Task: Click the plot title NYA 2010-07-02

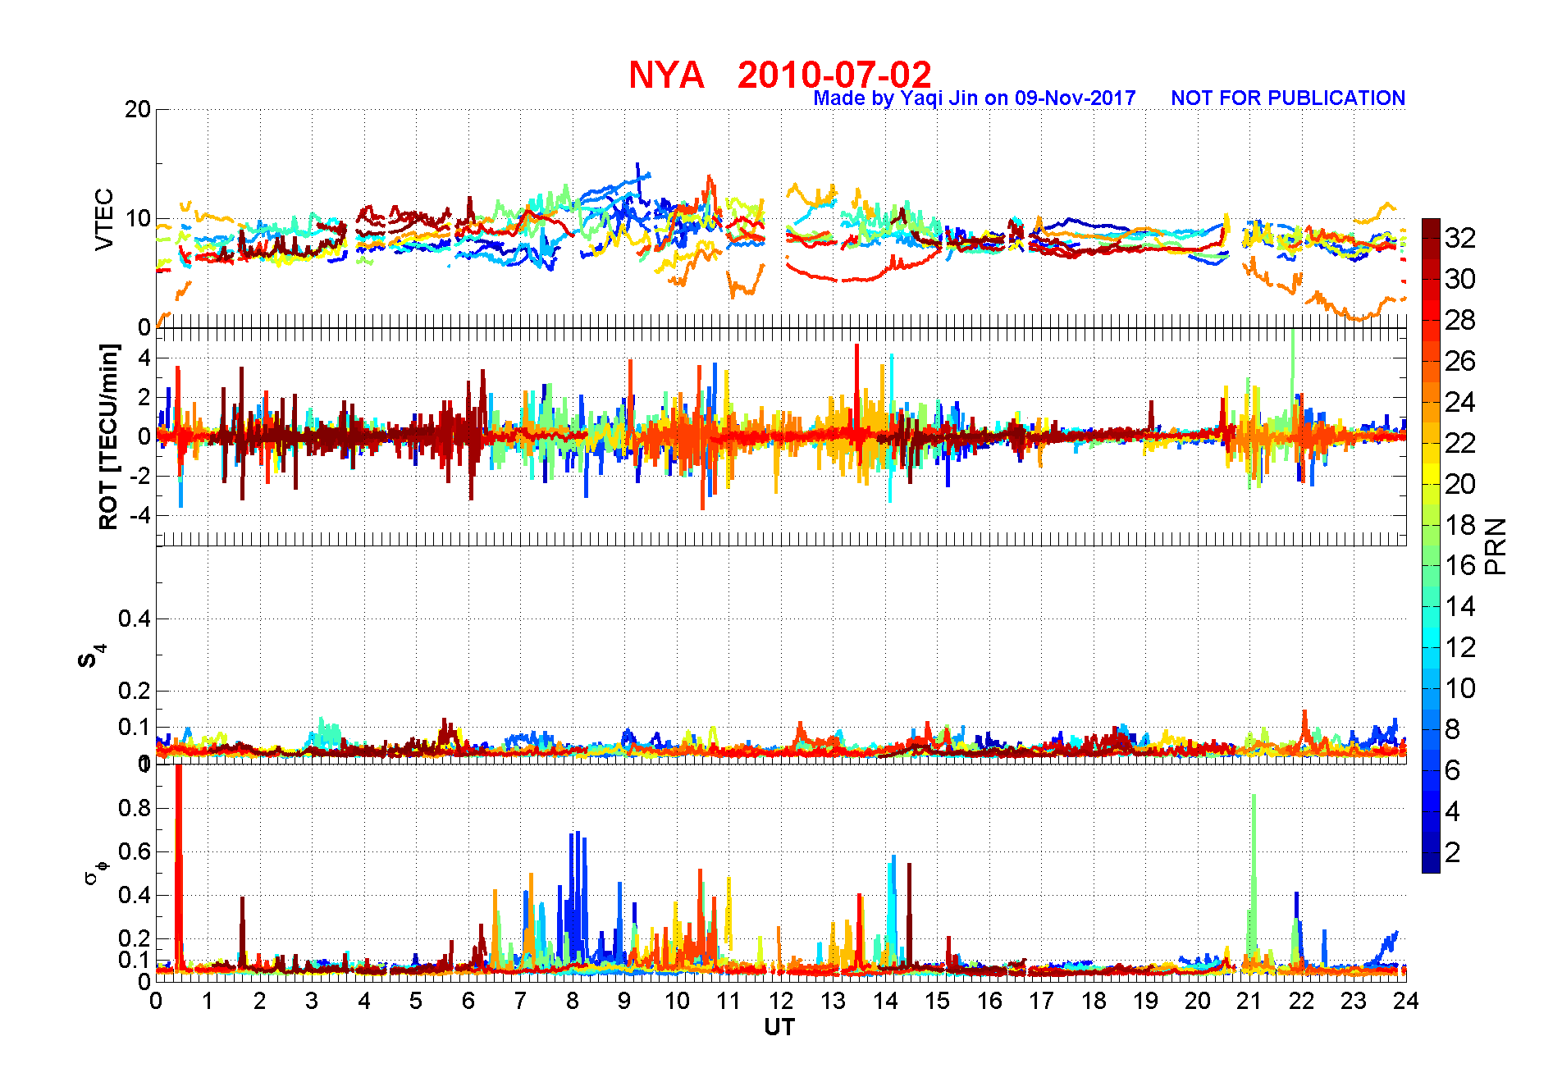Action: coord(780,75)
